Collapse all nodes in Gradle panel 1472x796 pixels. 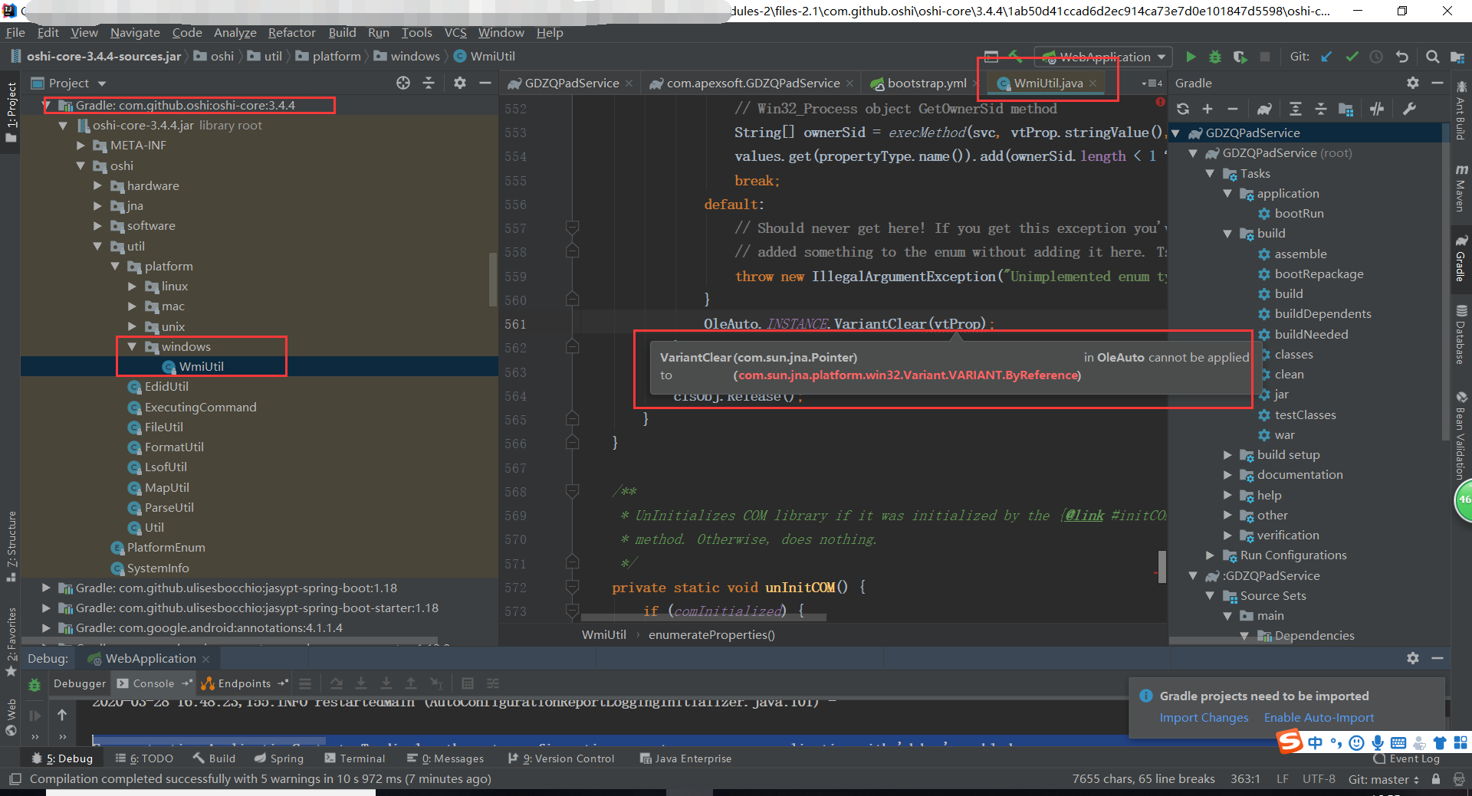click(1321, 109)
